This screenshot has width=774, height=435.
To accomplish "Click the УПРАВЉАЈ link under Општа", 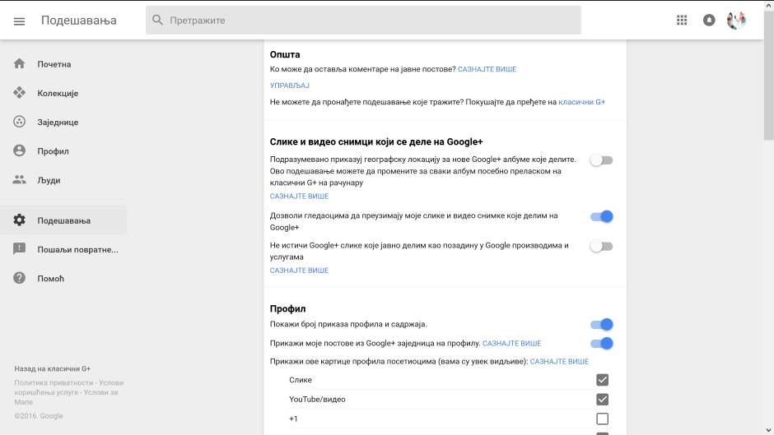I will (x=290, y=86).
